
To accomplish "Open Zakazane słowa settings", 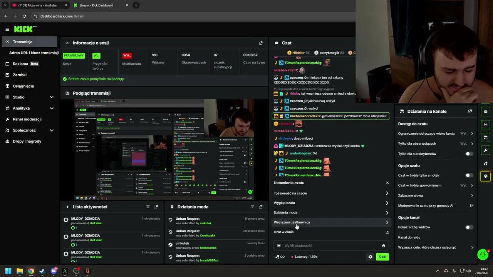I will (x=436, y=195).
